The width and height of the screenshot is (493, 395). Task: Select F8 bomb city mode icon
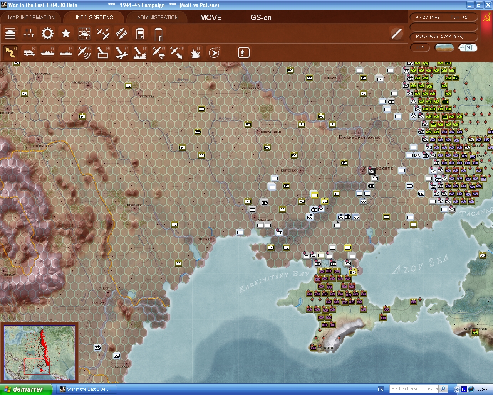[140, 52]
